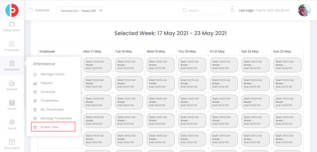The height and width of the screenshot is (152, 317).
Task: Click the notification bell icon
Action: 232,10
